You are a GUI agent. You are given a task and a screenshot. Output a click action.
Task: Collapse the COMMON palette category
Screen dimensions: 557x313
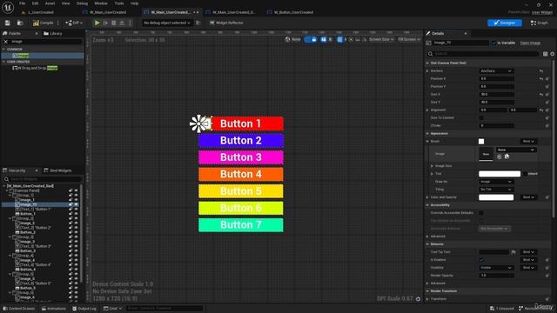click(3, 50)
